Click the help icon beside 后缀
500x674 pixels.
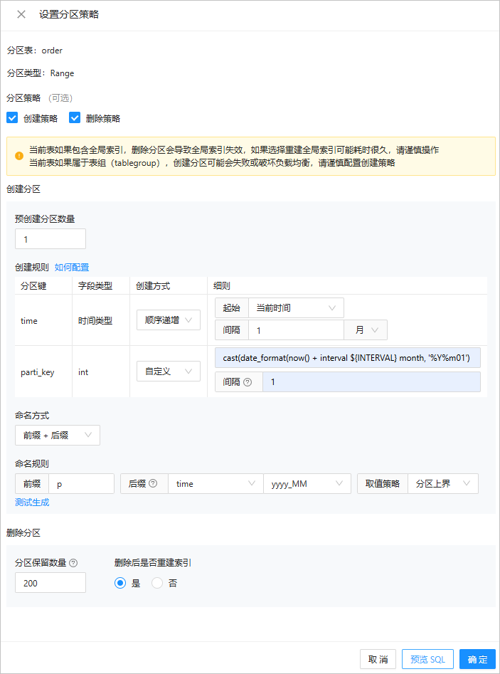(x=153, y=483)
